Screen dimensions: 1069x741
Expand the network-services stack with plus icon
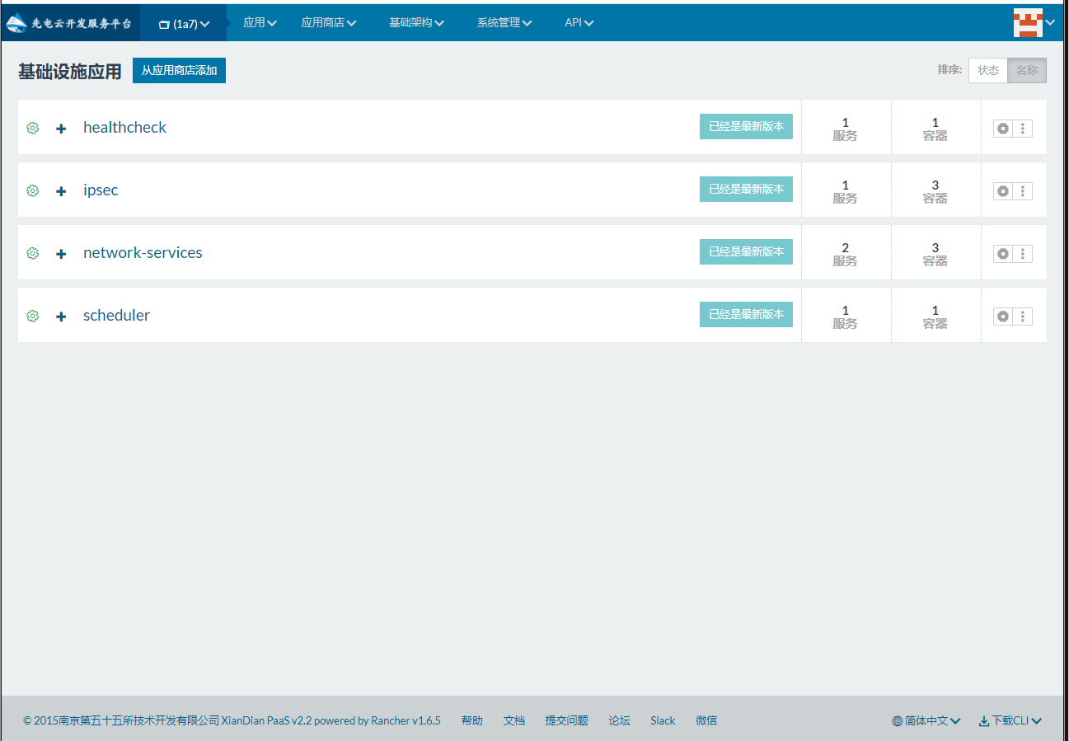pyautogui.click(x=61, y=254)
